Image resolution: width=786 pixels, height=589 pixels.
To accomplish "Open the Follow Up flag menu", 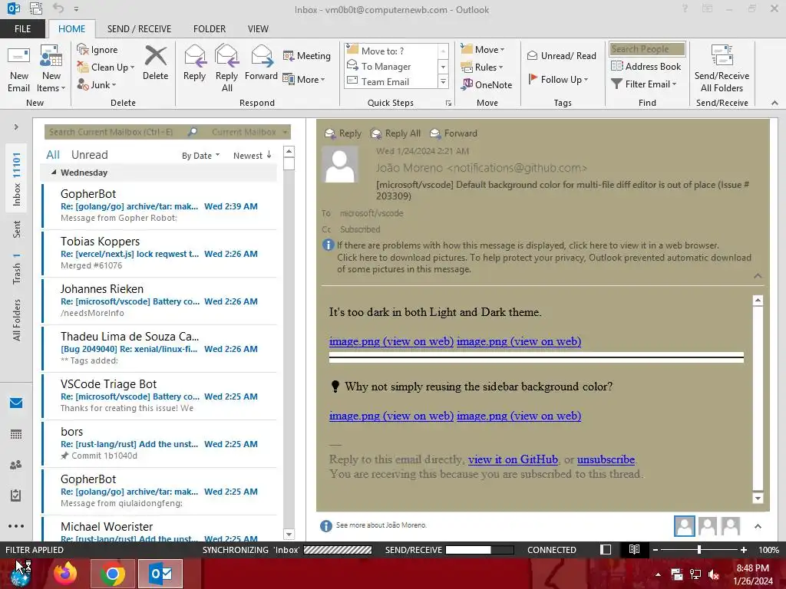I will click(x=558, y=79).
